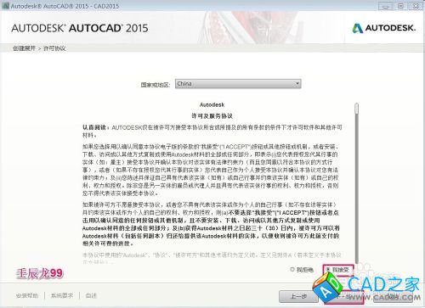Open the 自述 readme link
Viewport: 425px width, 308px height.
click(x=91, y=295)
